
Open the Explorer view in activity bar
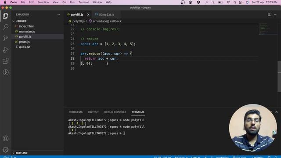click(6, 16)
